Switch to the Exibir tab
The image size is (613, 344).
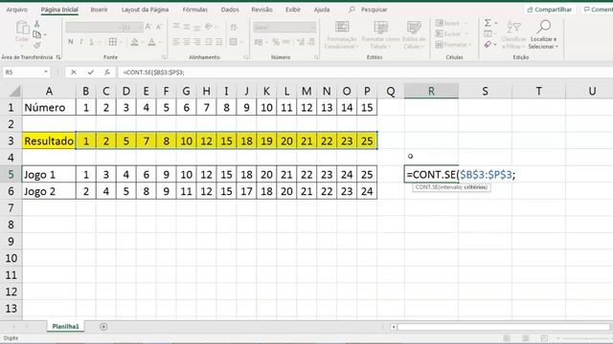pos(293,10)
